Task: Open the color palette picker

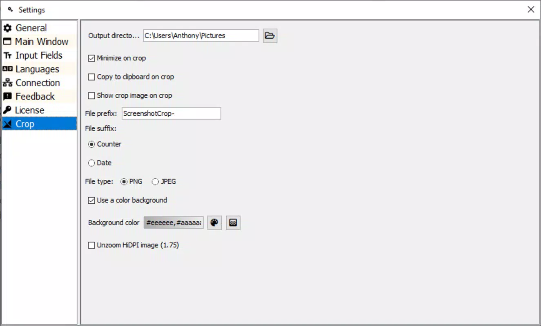Action: tap(214, 223)
